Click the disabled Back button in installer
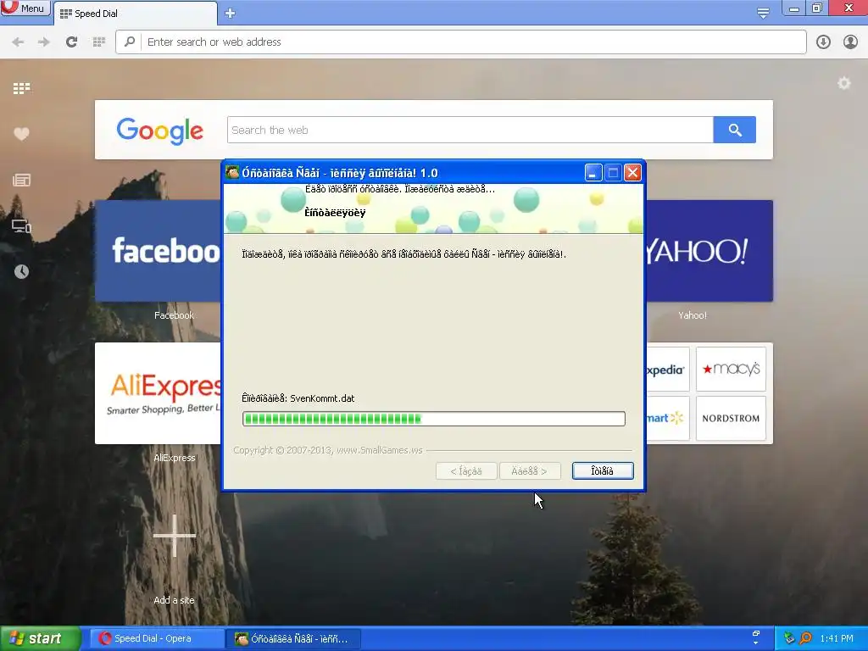The width and height of the screenshot is (868, 651). pyautogui.click(x=466, y=471)
